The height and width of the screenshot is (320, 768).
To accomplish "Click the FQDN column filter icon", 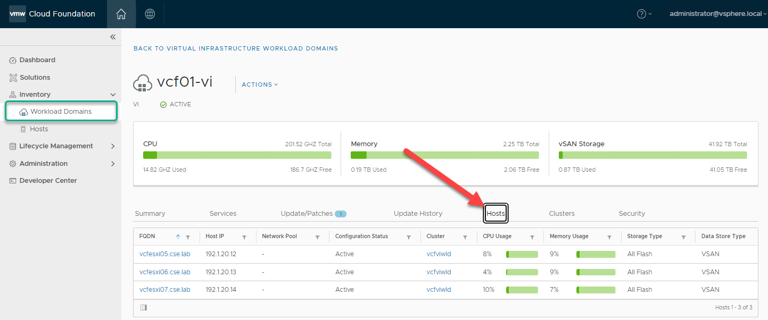I will point(187,237).
